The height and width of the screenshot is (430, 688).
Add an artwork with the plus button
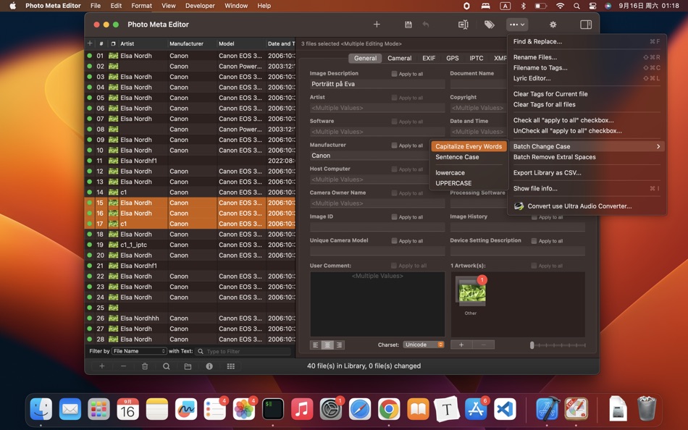(x=461, y=345)
